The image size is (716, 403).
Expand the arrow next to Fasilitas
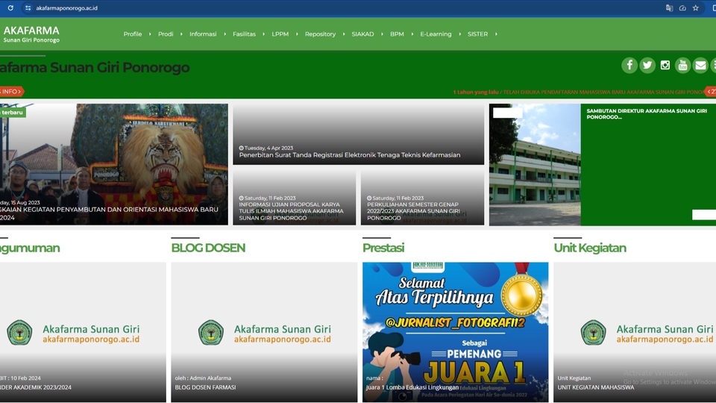(263, 34)
